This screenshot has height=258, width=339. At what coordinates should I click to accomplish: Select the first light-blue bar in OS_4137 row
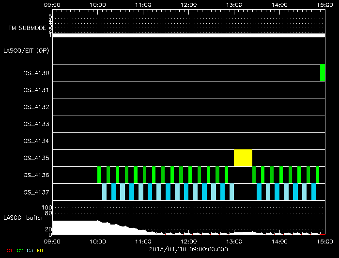(105, 192)
